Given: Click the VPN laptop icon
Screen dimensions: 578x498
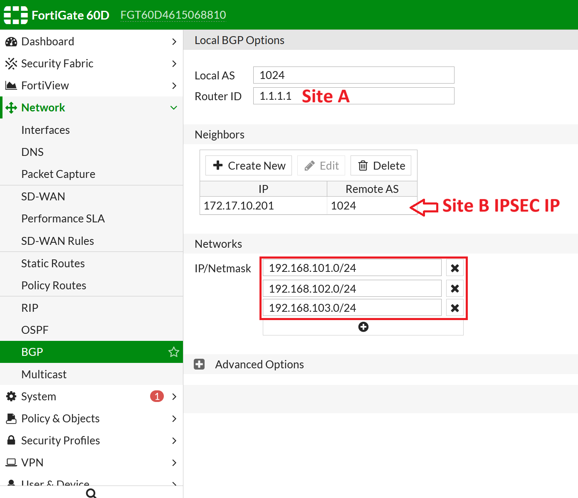Looking at the screenshot, I should click(11, 462).
